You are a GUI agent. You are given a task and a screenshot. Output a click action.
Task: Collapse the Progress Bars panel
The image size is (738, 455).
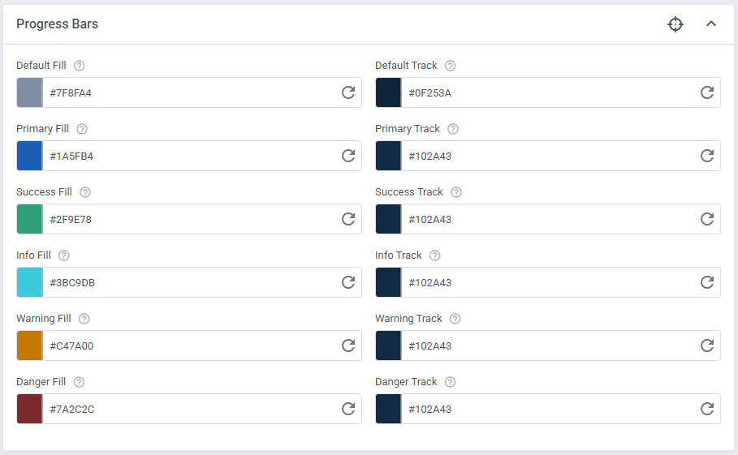pyautogui.click(x=711, y=24)
